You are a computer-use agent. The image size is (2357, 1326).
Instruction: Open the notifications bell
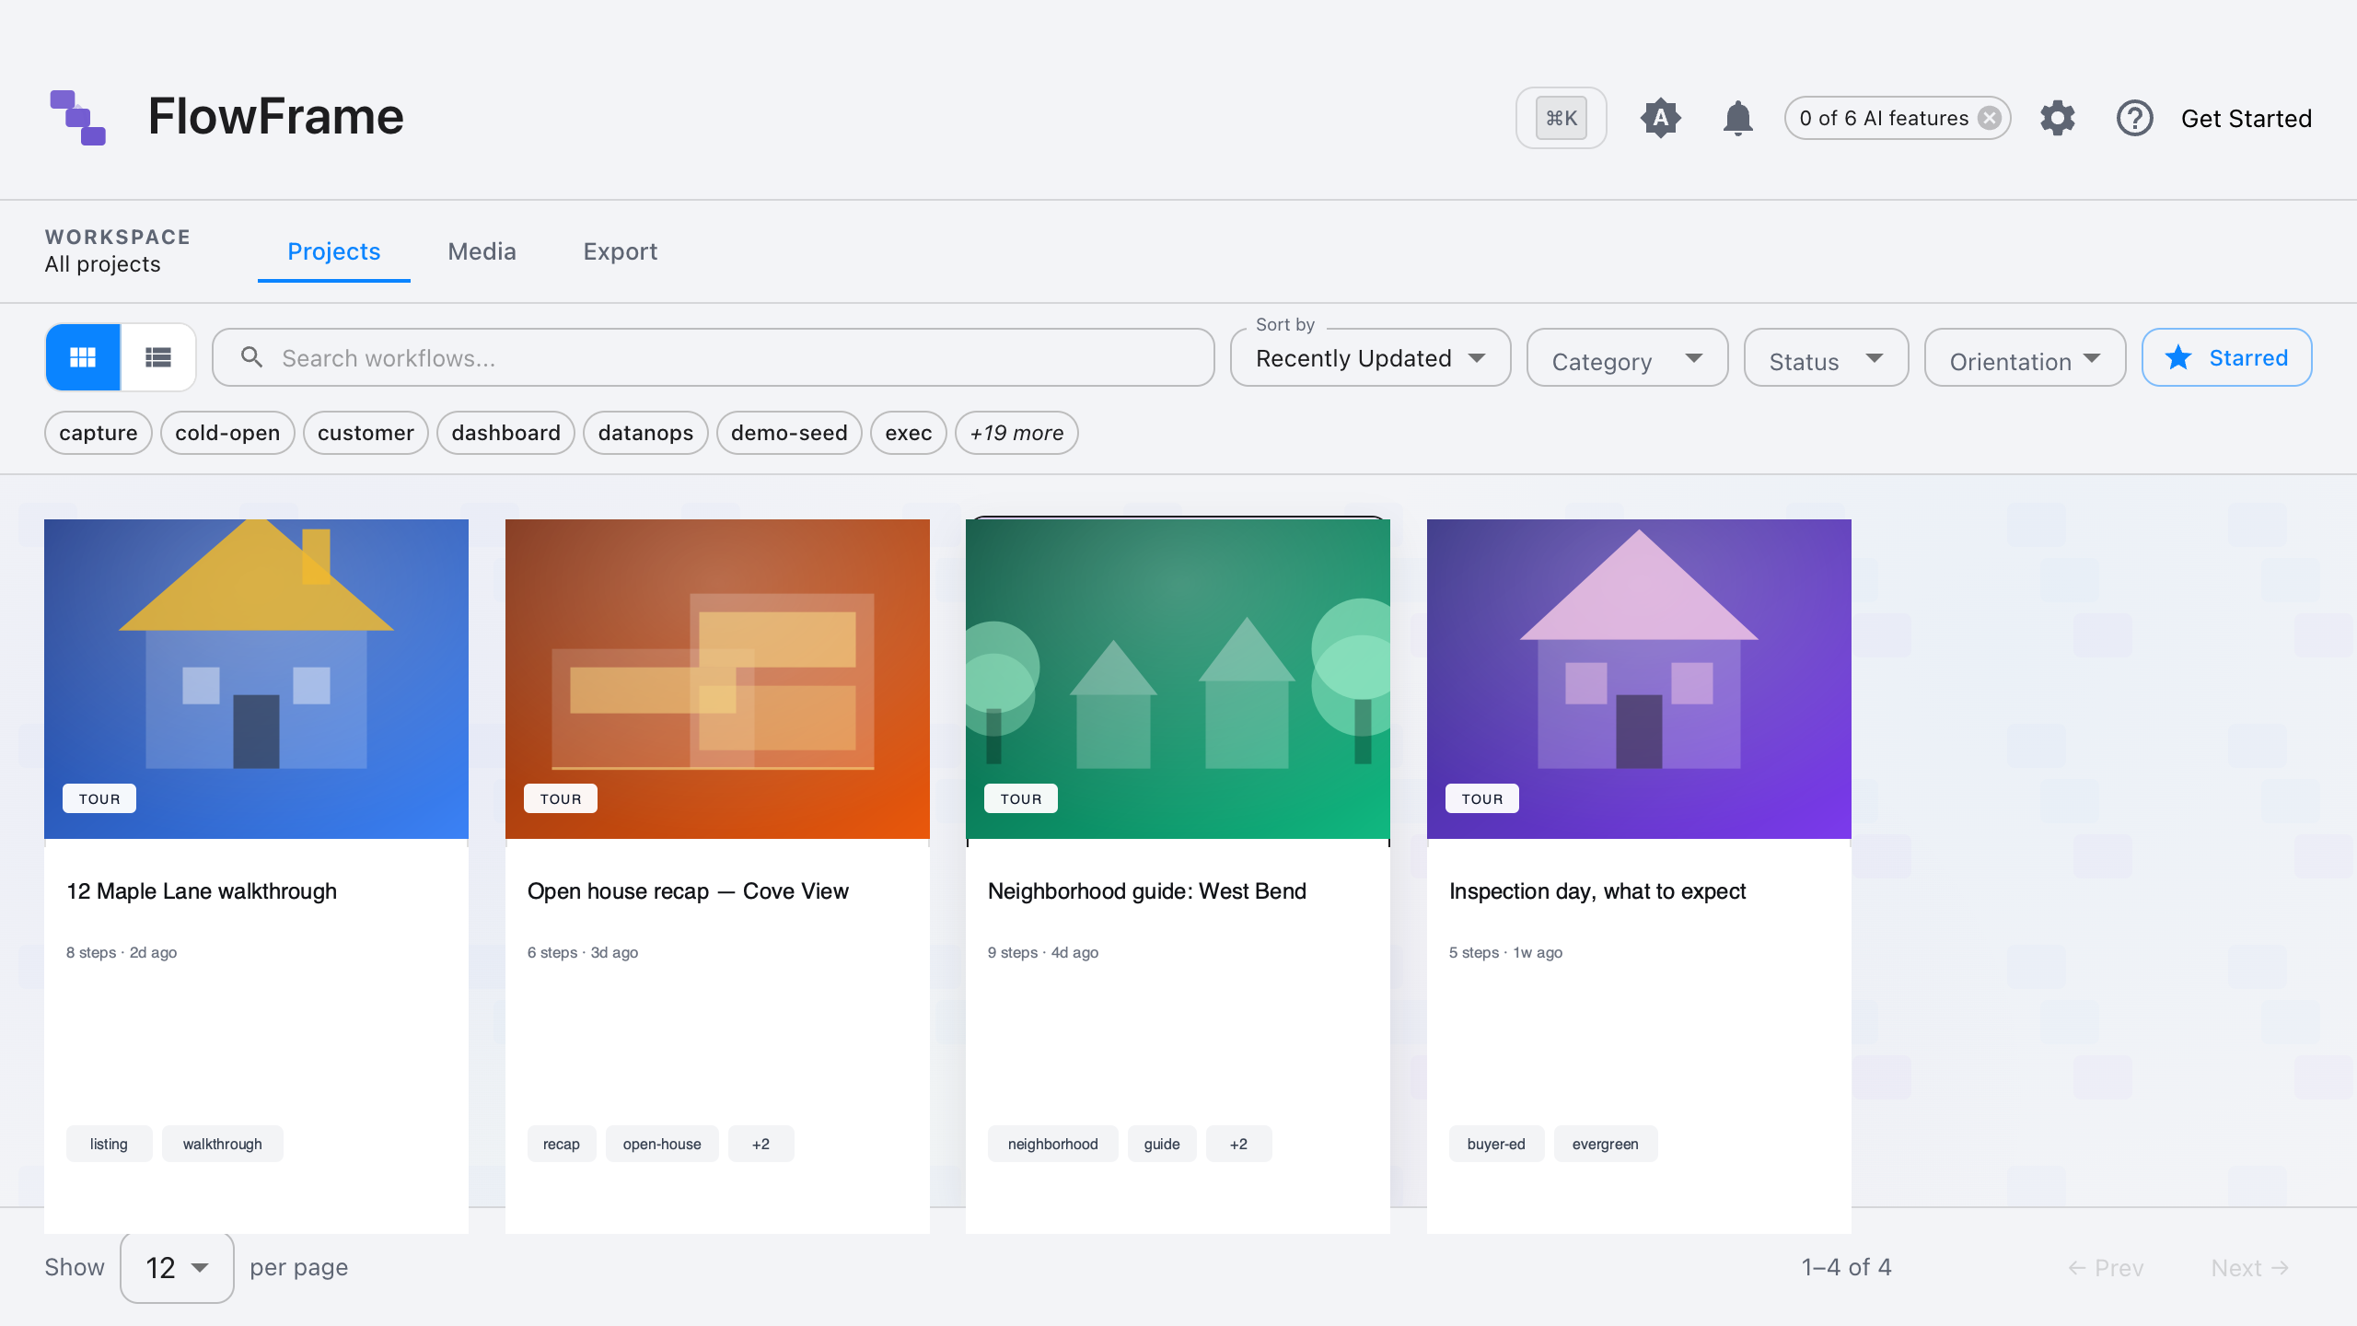(x=1737, y=118)
